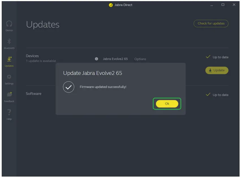Viewport: 241px width, 178px height.
Task: Select the Software section header
Action: coord(34,93)
